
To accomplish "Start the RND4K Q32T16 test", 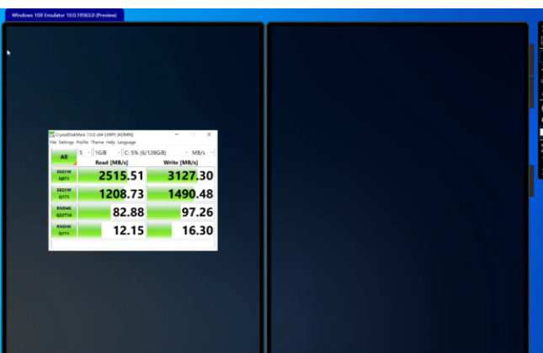I will click(x=64, y=212).
